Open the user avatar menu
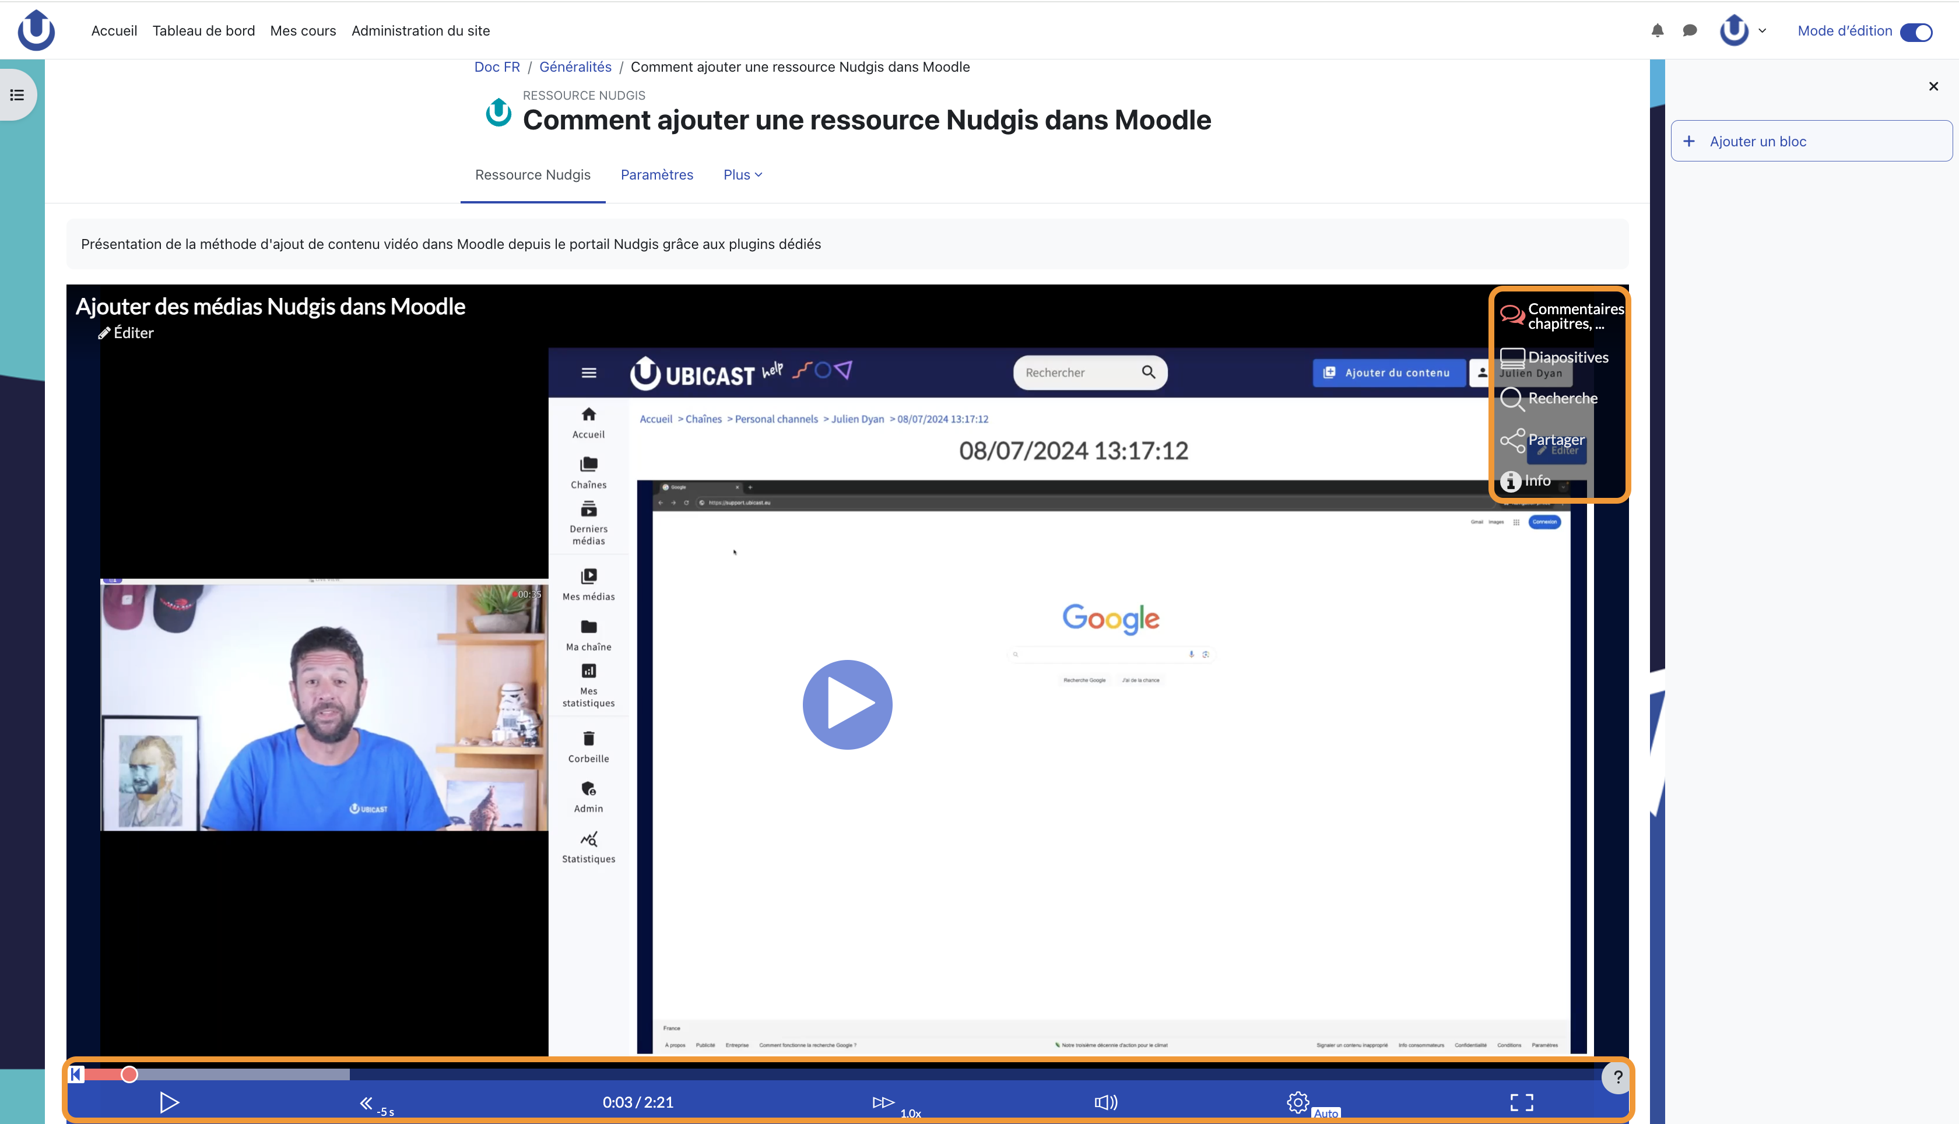The height and width of the screenshot is (1124, 1959). click(x=1742, y=31)
